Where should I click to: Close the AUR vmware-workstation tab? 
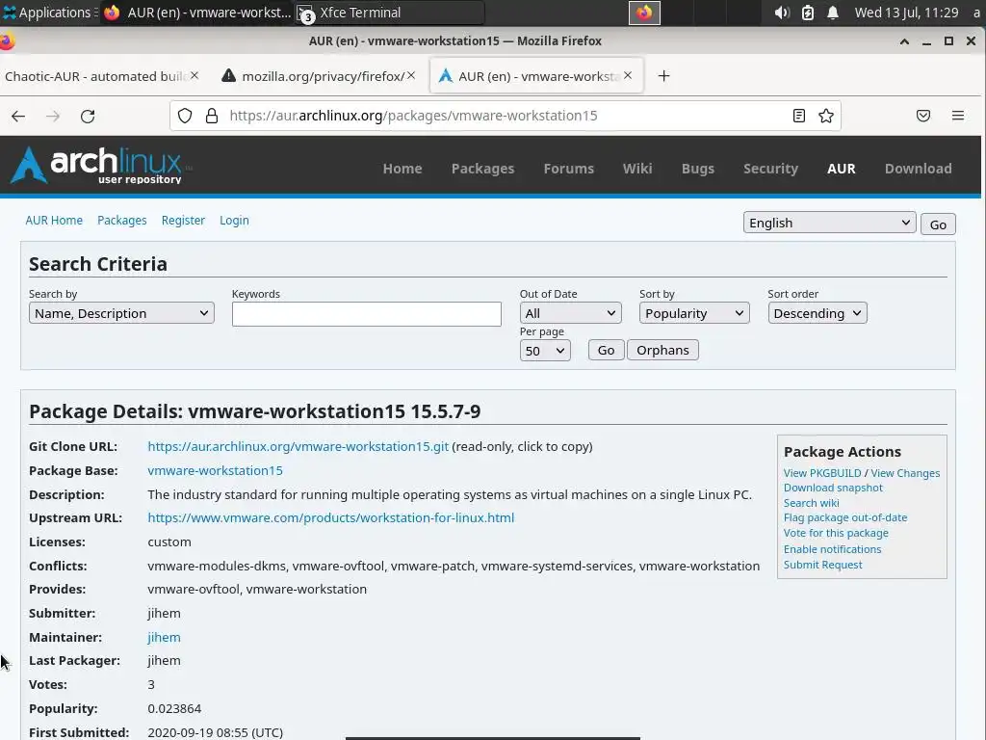(628, 75)
